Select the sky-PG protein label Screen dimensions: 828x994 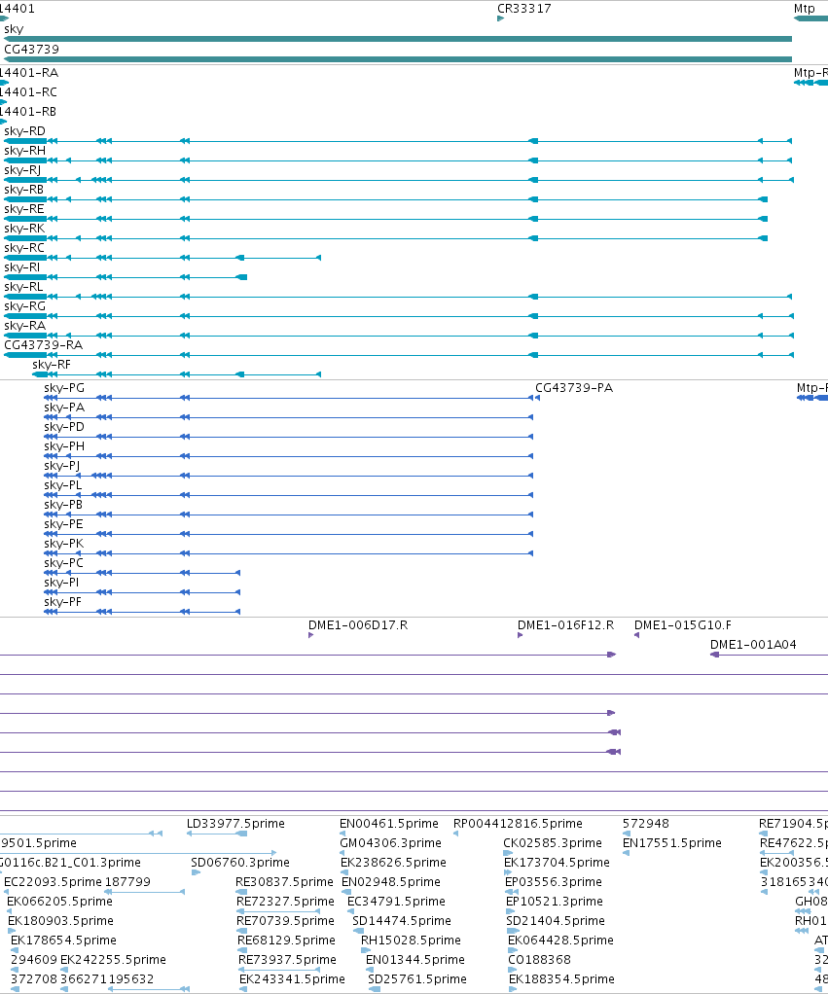[64, 388]
